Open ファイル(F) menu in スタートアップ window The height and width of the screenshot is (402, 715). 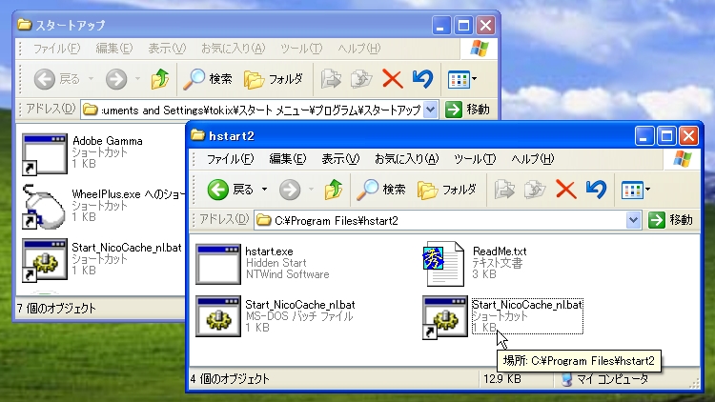pos(56,49)
